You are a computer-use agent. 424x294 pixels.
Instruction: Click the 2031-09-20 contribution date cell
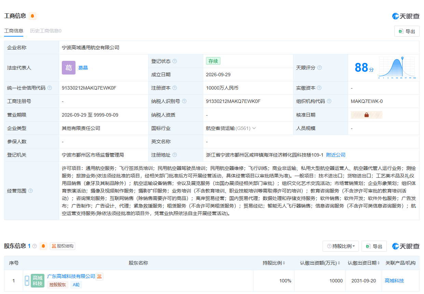(364, 281)
